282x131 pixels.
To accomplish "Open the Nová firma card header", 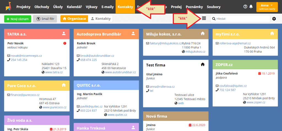I will 176,116.
